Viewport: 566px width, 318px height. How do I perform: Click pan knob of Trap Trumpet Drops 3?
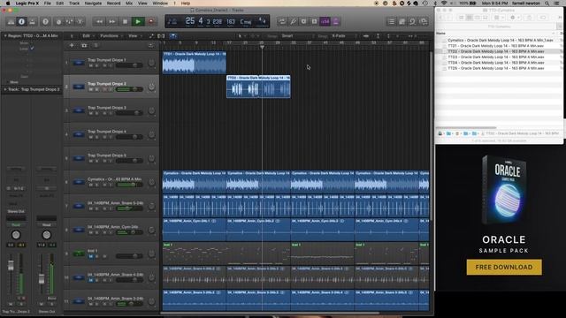151,110
